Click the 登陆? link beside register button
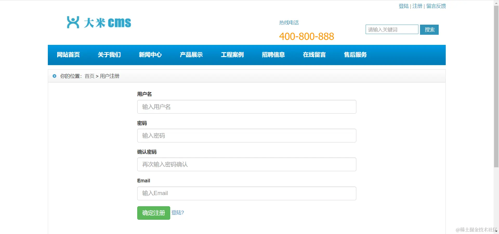499x234 pixels. (x=178, y=213)
